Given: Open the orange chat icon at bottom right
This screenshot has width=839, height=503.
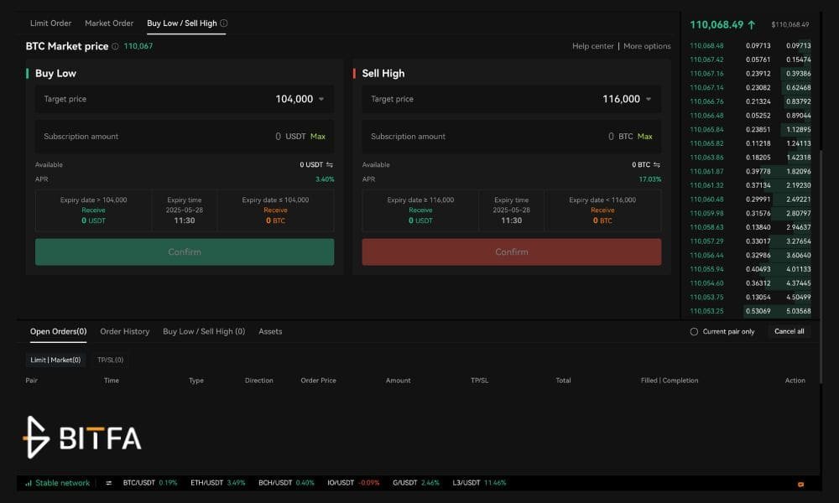Looking at the screenshot, I should click(800, 485).
